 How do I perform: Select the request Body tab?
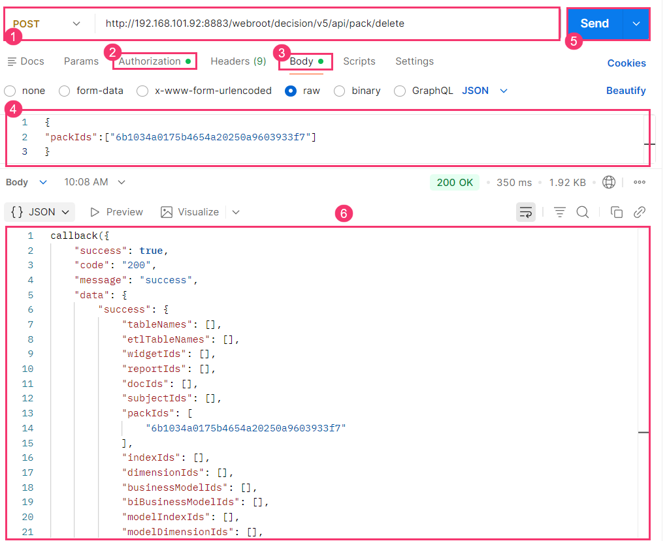point(306,61)
